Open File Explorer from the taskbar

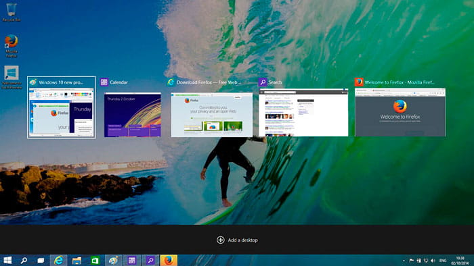point(77,261)
